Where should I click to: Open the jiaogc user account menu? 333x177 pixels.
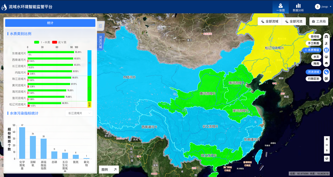coord(323,7)
